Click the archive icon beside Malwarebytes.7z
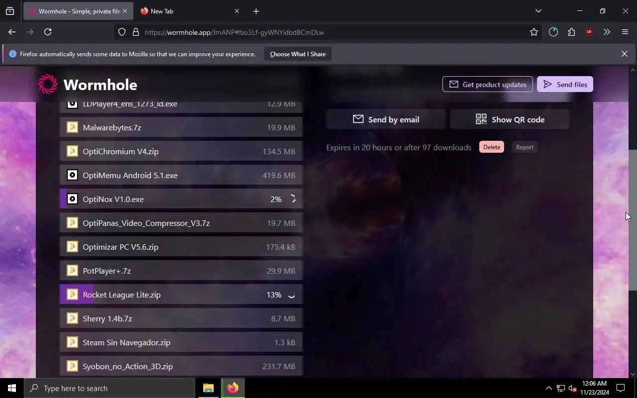 pos(72,127)
